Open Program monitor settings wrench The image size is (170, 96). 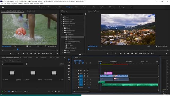click(156, 46)
